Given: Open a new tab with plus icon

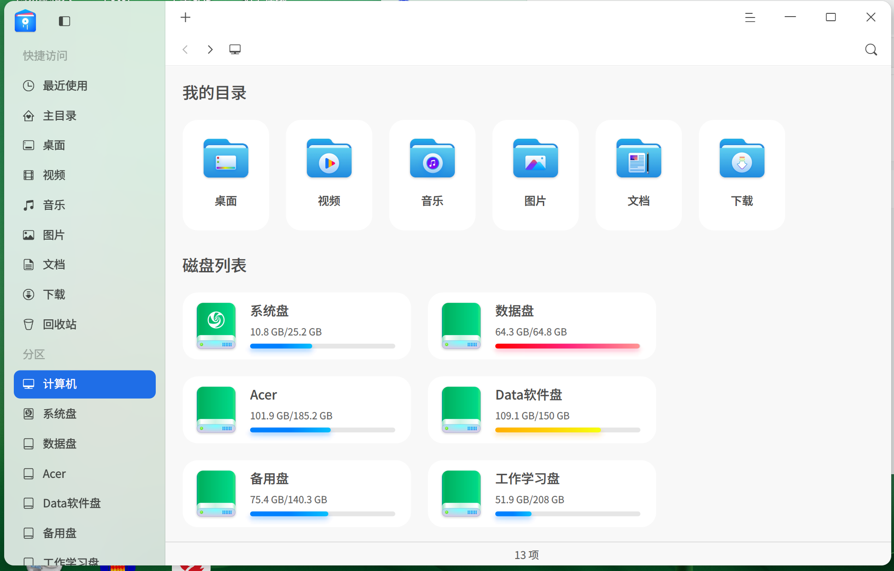Looking at the screenshot, I should pyautogui.click(x=185, y=18).
